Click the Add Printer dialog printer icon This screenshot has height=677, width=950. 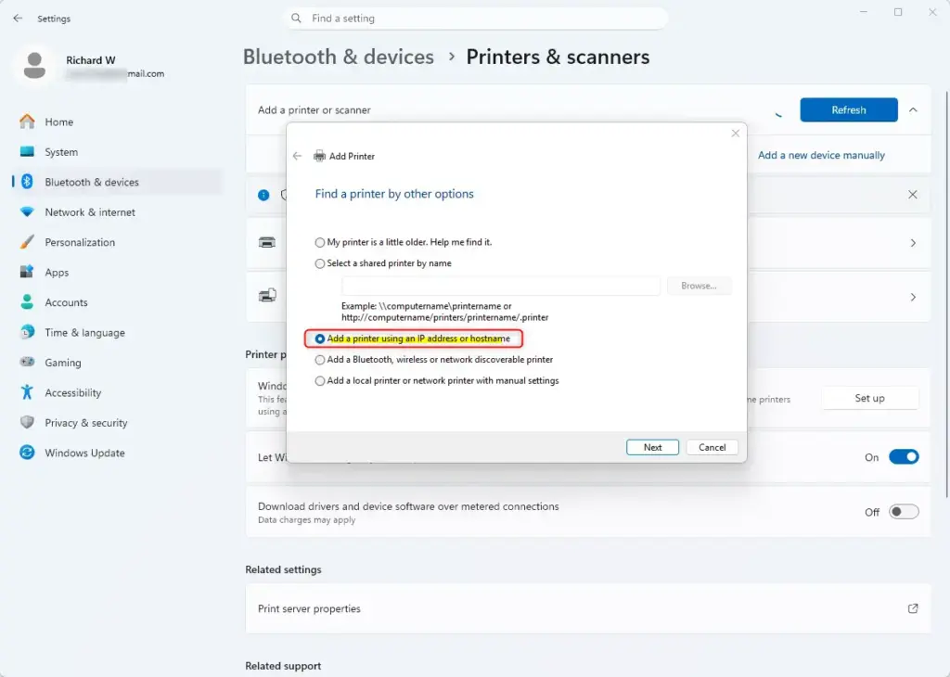tap(319, 156)
